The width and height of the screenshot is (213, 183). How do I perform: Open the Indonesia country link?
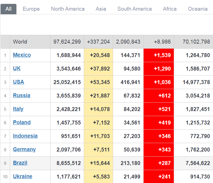coord(25,136)
